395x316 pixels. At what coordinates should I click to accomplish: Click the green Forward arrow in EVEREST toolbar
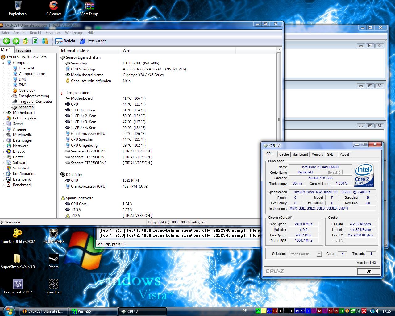[x=16, y=41]
